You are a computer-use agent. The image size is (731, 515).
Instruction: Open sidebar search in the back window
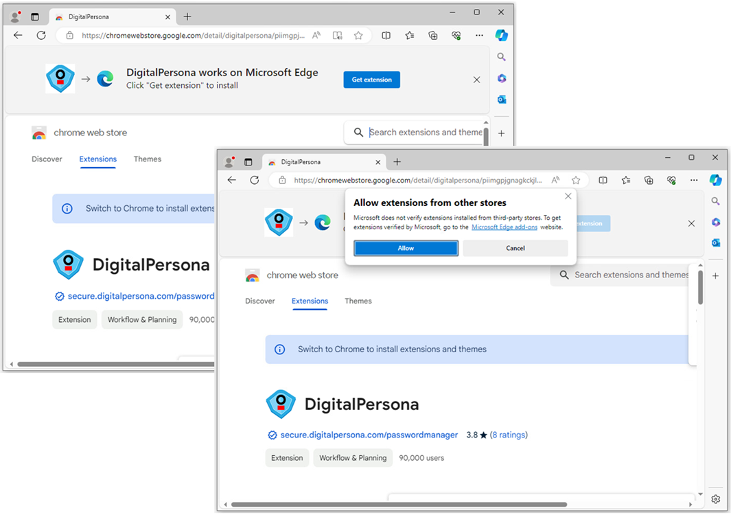[x=502, y=57]
